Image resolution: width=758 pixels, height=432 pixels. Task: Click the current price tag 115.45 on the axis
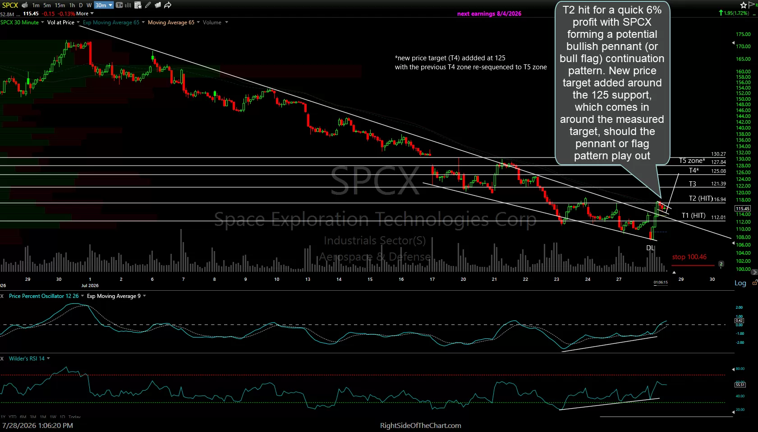coord(743,208)
